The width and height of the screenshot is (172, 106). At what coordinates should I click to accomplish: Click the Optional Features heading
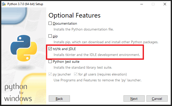(x=75, y=15)
